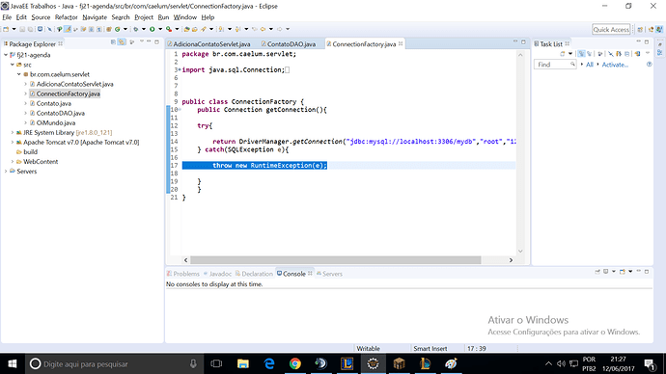Expand JRE System Library node
Image resolution: width=666 pixels, height=374 pixels.
click(13, 132)
